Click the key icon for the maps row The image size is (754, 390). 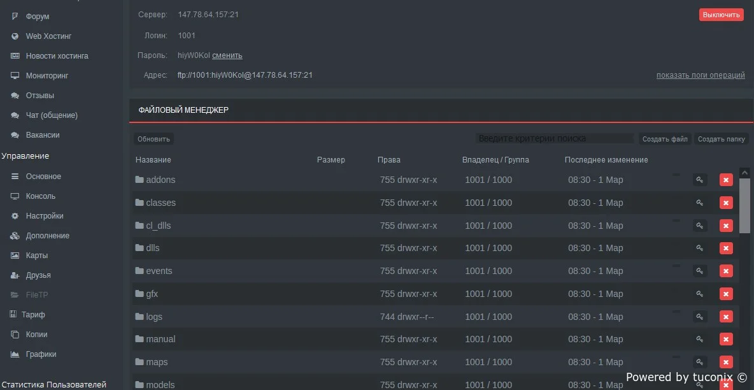[700, 362]
